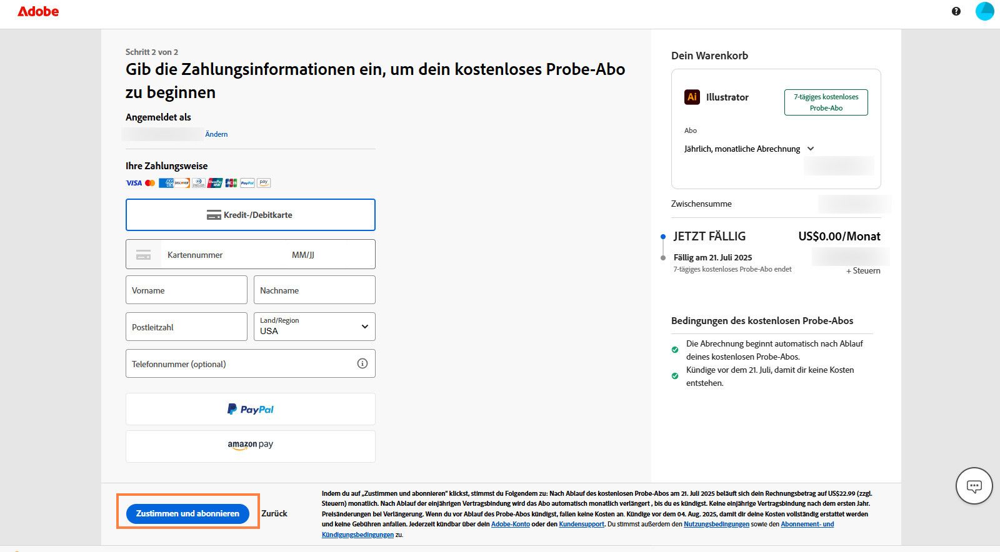Click green checkmark beside Die Abrechnung beginnt
1000x552 pixels.
tap(675, 350)
